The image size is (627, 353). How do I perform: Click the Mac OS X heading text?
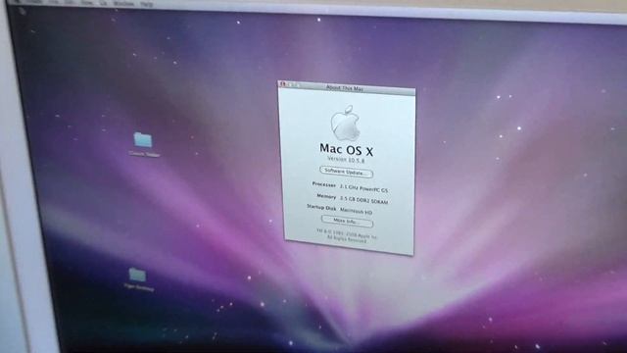[346, 149]
